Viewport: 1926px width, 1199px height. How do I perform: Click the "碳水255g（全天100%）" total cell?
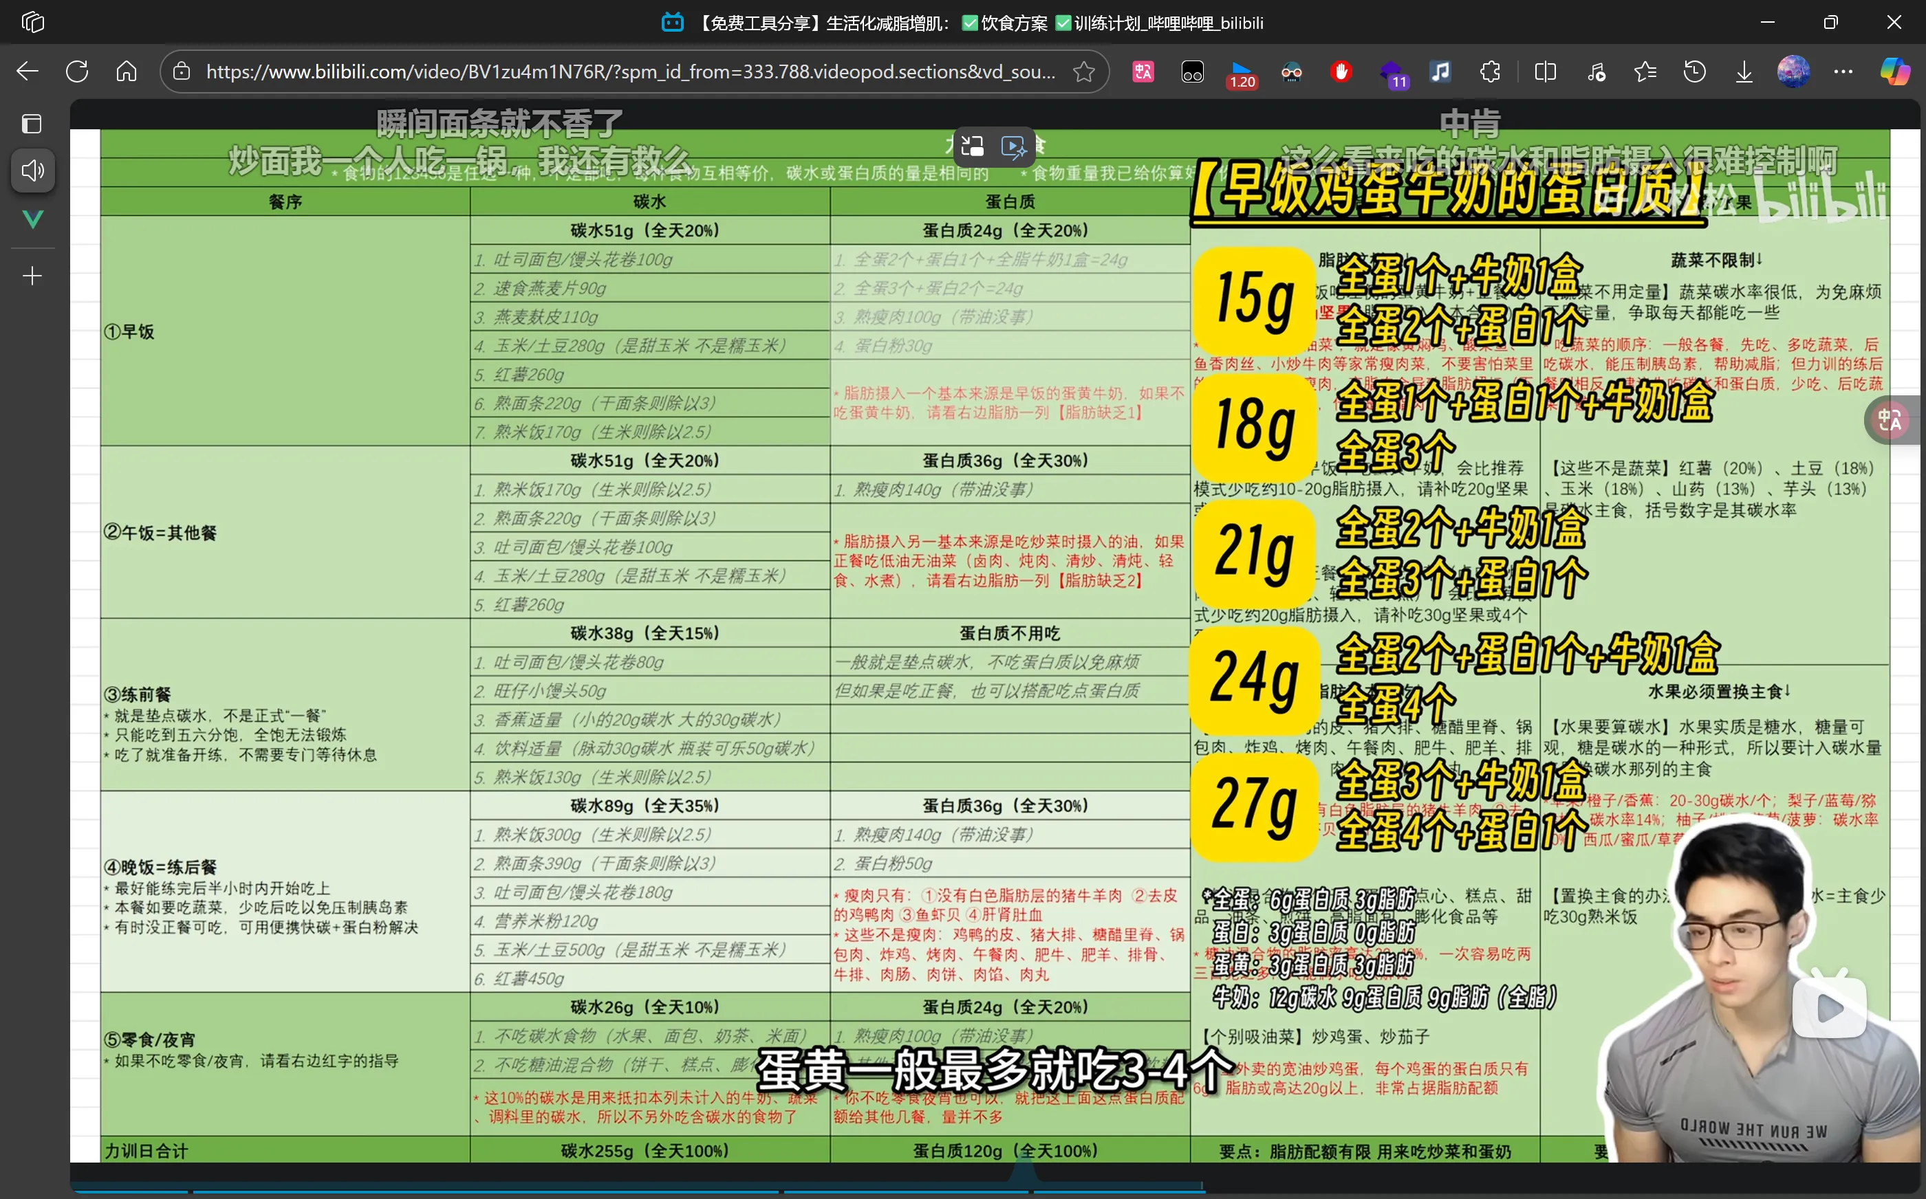click(x=649, y=1151)
